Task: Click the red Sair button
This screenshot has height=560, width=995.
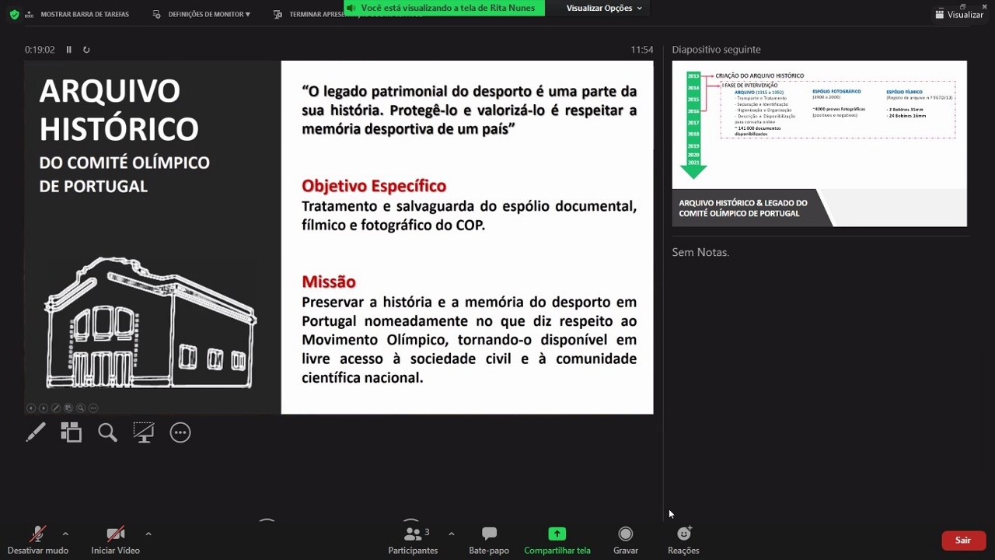Action: (963, 541)
